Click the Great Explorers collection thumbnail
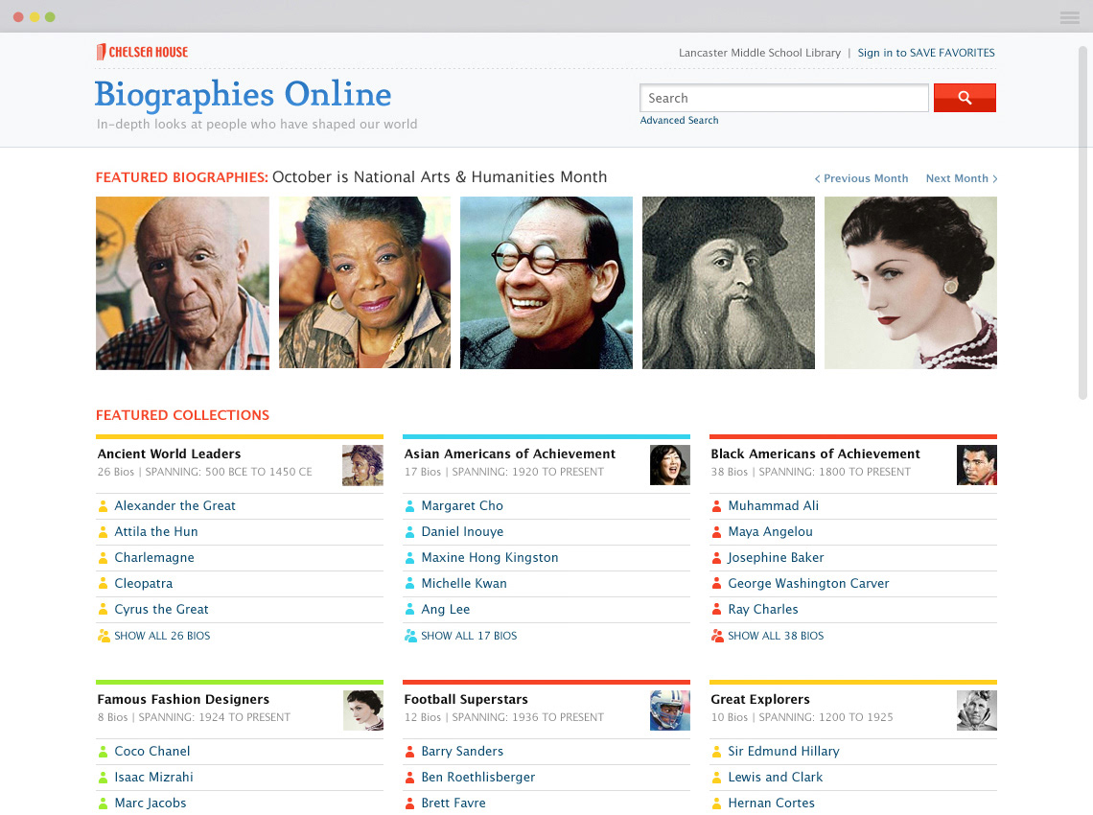This screenshot has width=1093, height=815. [x=977, y=710]
